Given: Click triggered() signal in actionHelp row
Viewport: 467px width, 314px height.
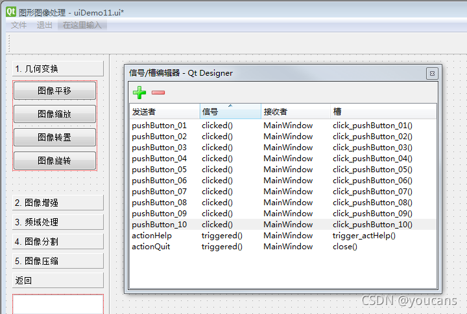Looking at the screenshot, I should tap(222, 236).
